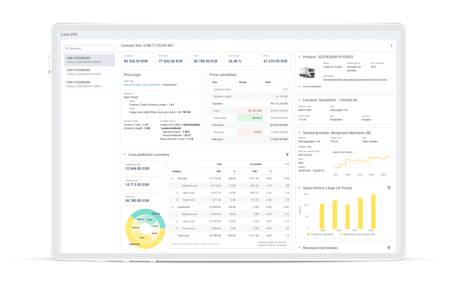This screenshot has height=292, width=455.
Task: Click the search magnifier in Find line
Action: 67,49
